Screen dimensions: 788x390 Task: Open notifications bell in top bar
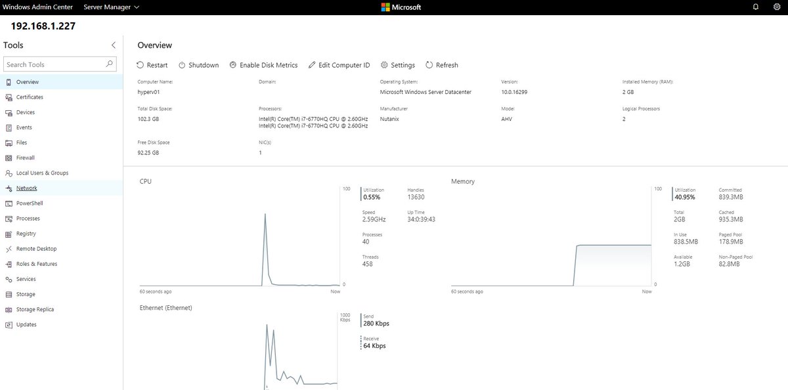pos(756,7)
